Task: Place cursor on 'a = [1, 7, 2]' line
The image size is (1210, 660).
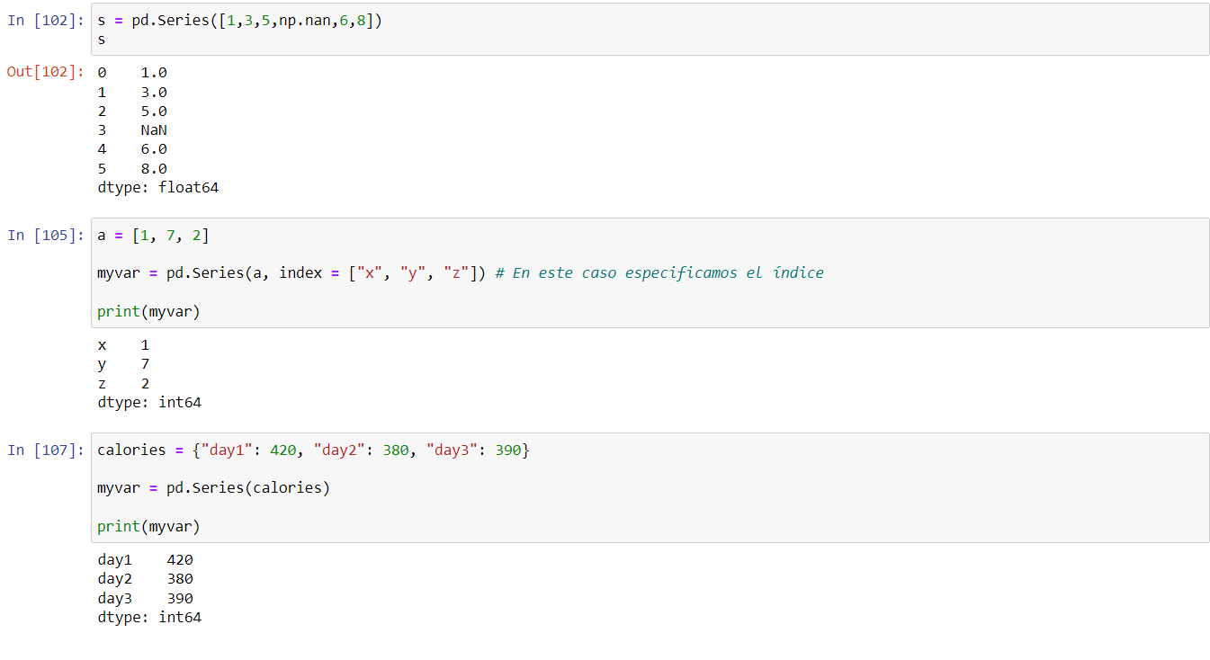Action: coord(153,236)
